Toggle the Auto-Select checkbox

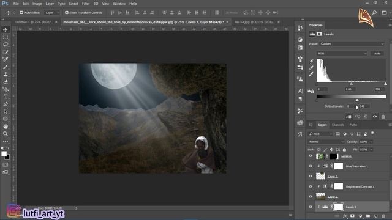coord(21,12)
